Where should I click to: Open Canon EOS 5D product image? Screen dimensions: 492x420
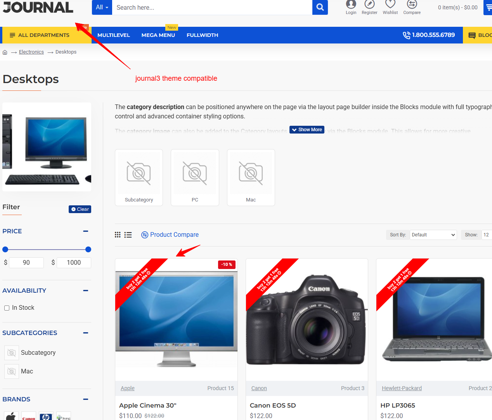[307, 319]
